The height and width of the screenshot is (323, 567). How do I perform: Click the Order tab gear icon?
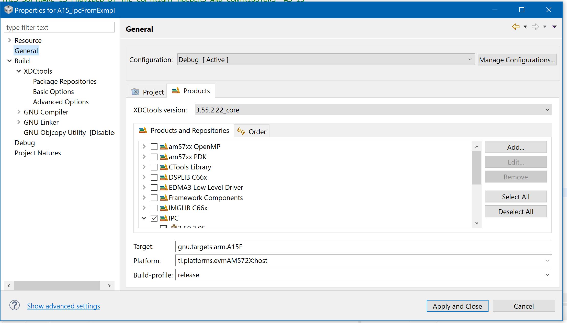coord(241,131)
